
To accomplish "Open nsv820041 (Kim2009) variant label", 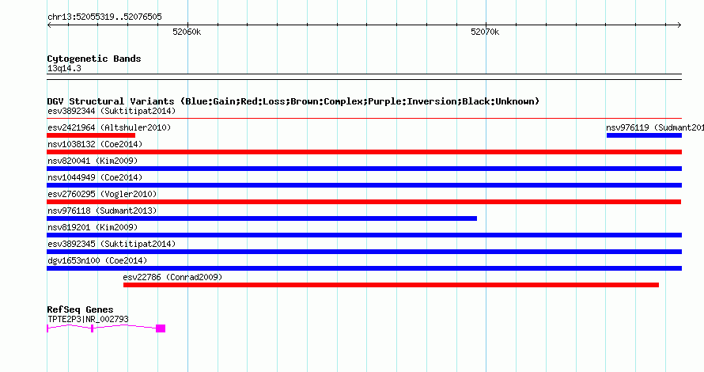I will (x=93, y=161).
